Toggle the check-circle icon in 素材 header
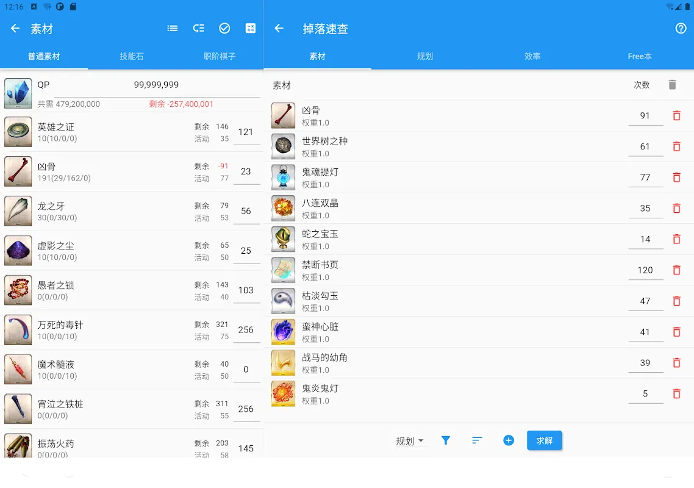The height and width of the screenshot is (488, 694). [224, 29]
